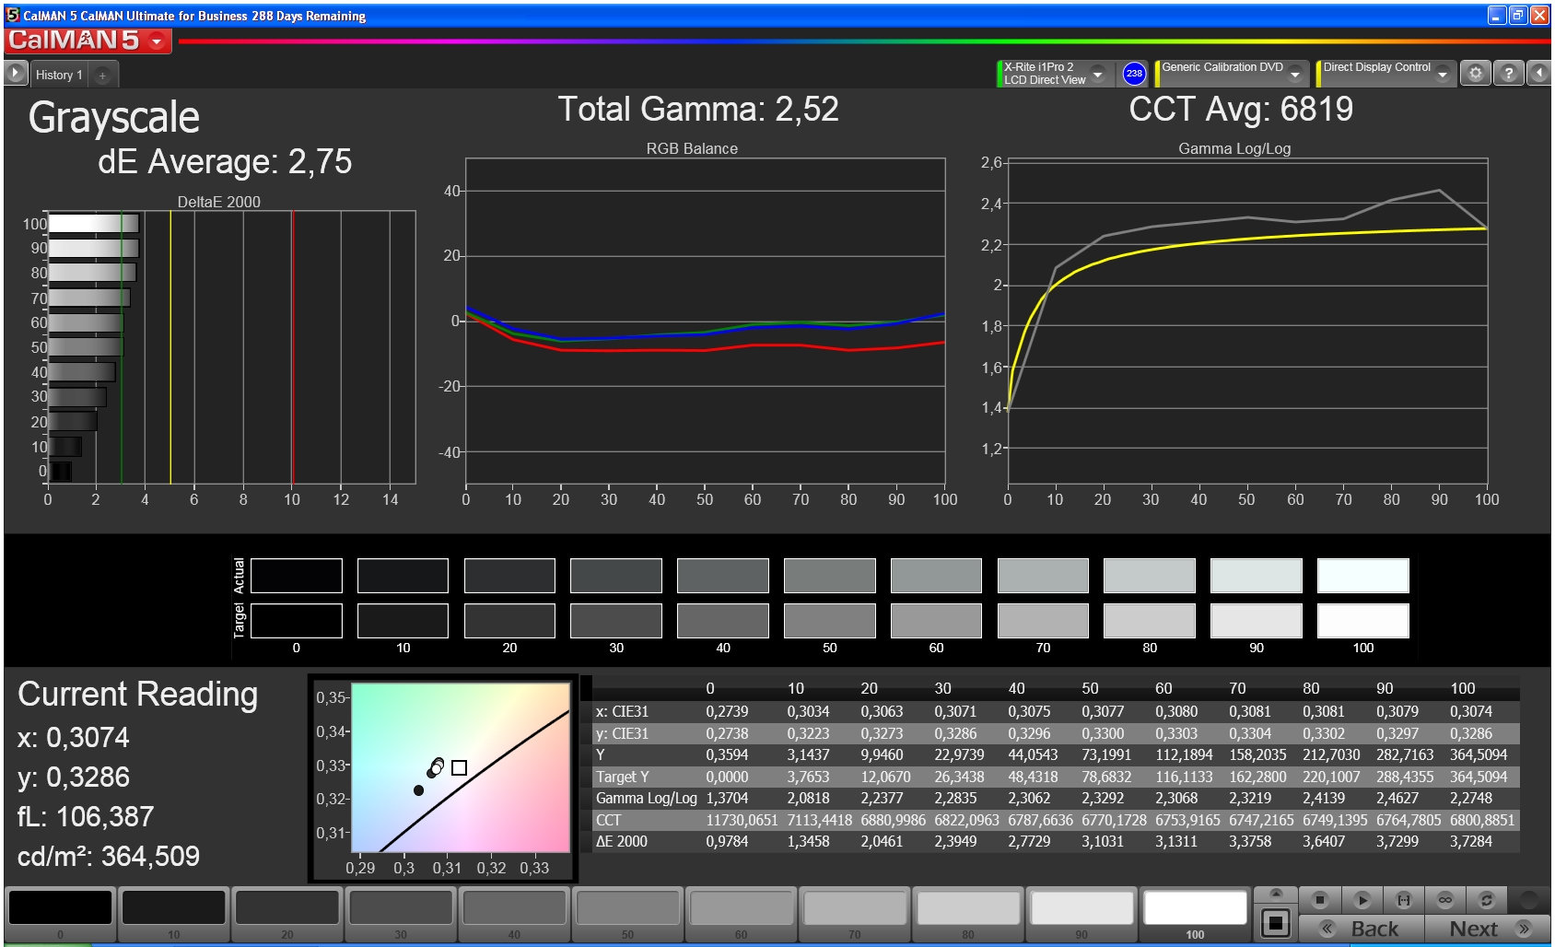Expand the Direct Display Control dropdown

(x=1443, y=74)
